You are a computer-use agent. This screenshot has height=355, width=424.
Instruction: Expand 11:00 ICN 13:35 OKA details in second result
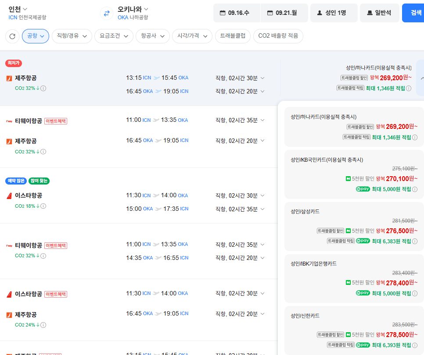pos(262,120)
